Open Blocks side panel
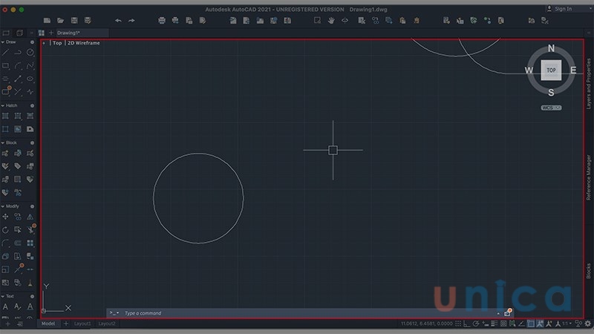The height and width of the screenshot is (334, 594). 589,271
